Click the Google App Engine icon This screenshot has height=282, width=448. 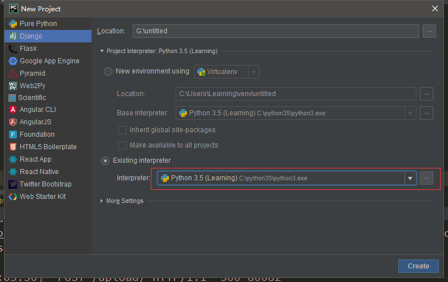click(x=13, y=61)
